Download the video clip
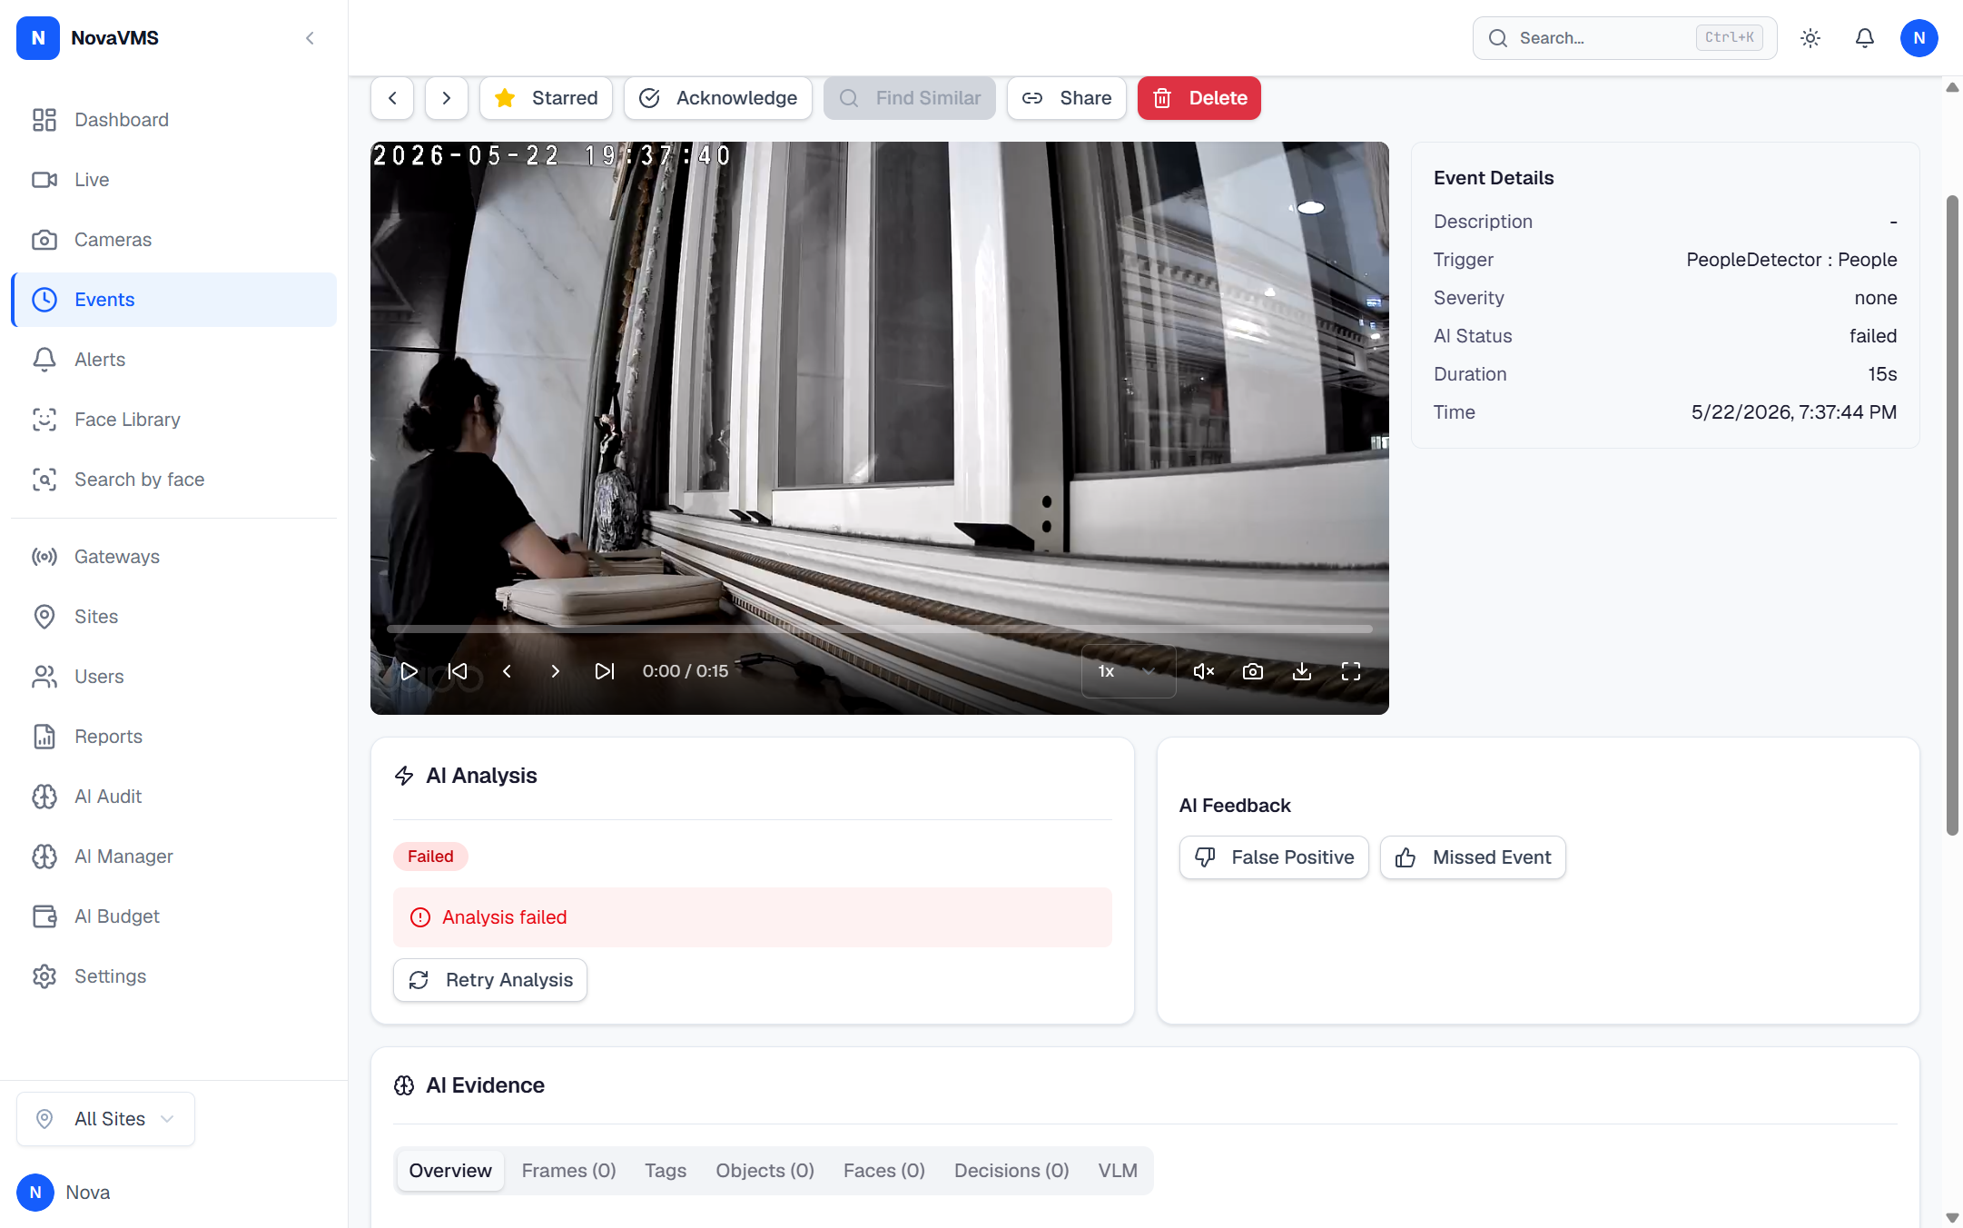Viewport: 1963px width, 1228px height. 1302,671
